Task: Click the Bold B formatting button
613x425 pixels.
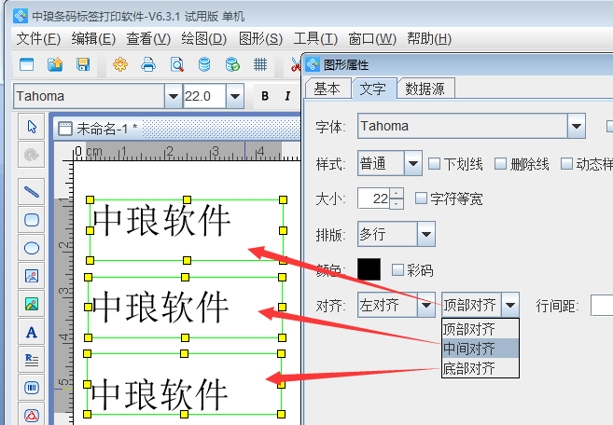Action: coord(265,96)
